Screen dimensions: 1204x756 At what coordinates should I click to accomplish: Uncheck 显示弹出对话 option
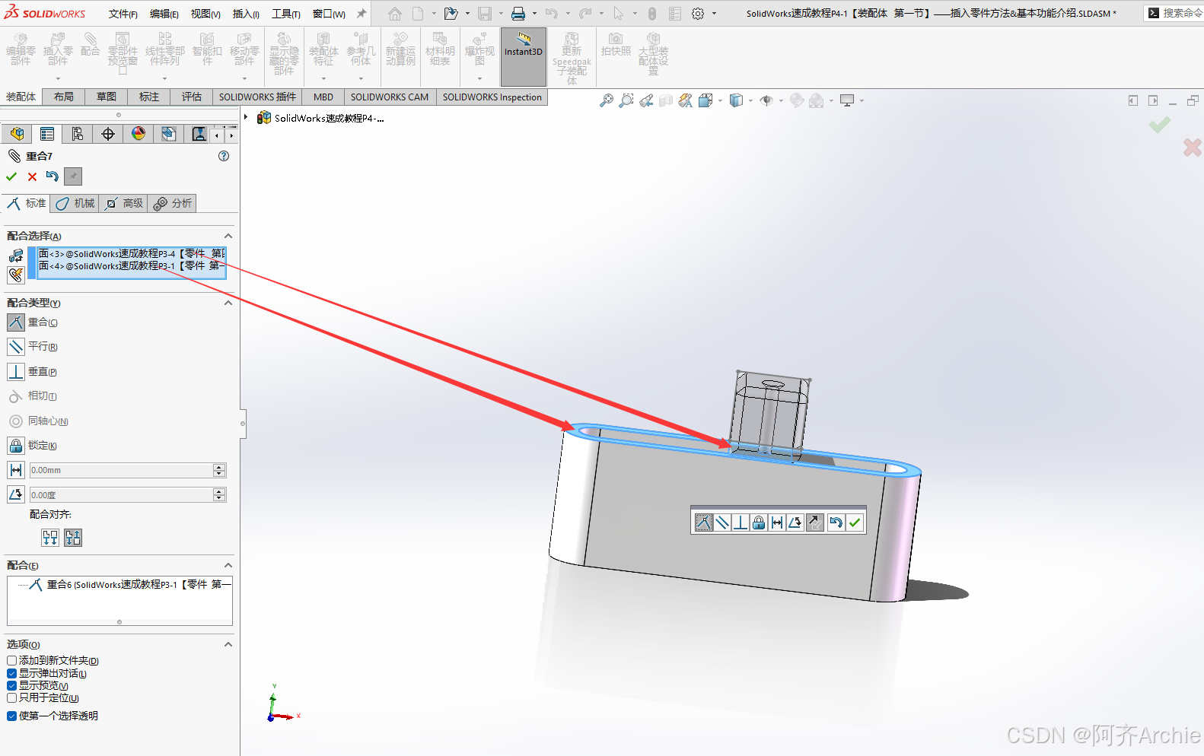[11, 673]
